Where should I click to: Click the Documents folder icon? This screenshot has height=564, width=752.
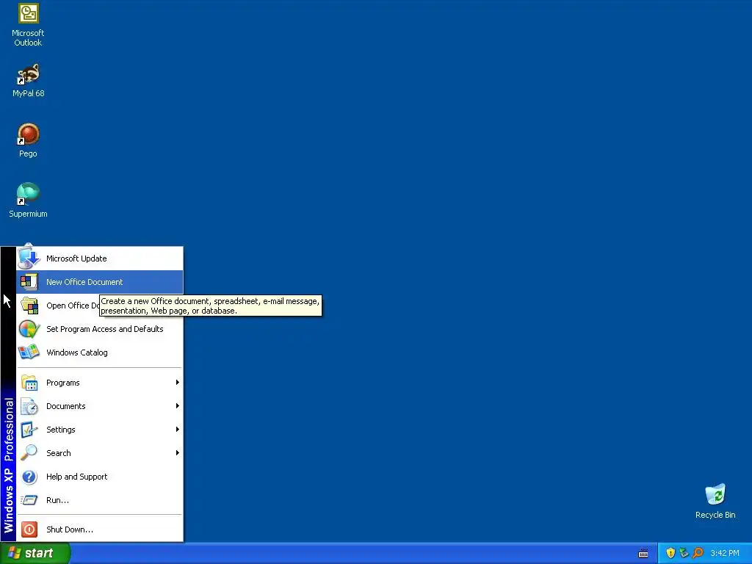pos(29,406)
